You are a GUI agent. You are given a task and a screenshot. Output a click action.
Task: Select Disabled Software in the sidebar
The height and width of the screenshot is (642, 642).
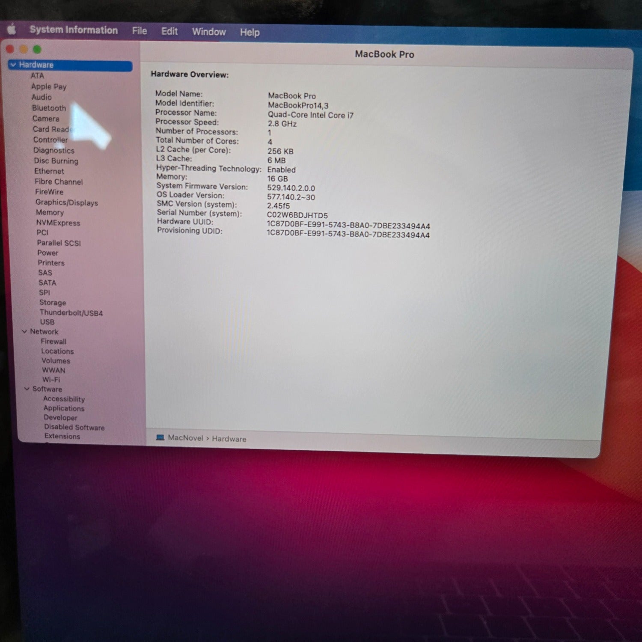pos(74,427)
